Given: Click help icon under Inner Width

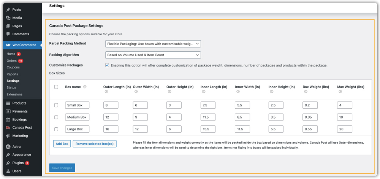Looking at the screenshot, I should click(x=238, y=92).
